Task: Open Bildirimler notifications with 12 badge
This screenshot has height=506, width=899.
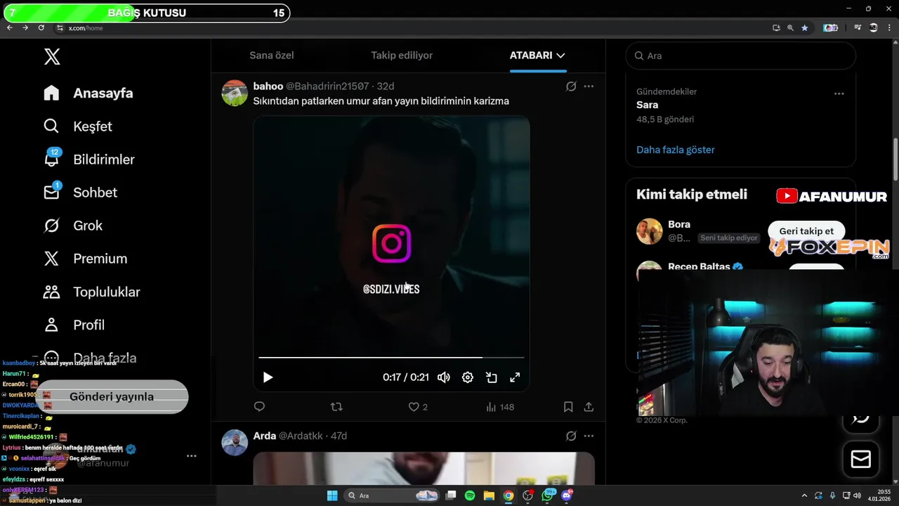Action: click(x=89, y=160)
